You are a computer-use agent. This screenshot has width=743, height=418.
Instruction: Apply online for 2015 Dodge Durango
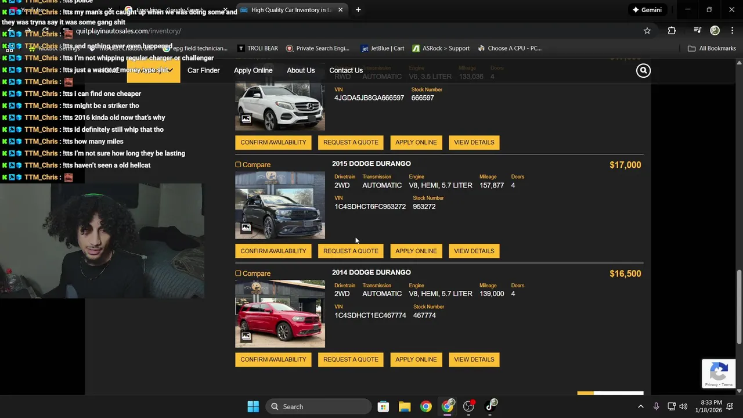[416, 251]
